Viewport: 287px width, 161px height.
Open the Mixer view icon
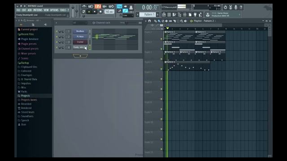tap(185, 14)
